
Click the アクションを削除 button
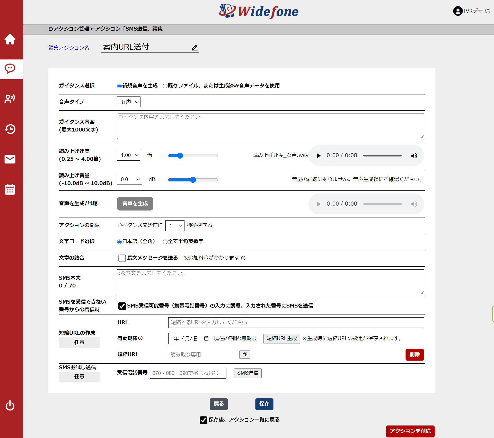coord(410,431)
